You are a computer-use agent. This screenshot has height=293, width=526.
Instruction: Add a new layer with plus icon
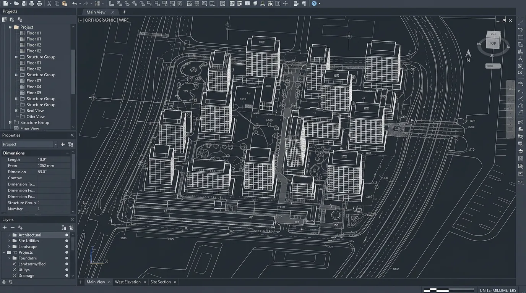tap(5, 227)
